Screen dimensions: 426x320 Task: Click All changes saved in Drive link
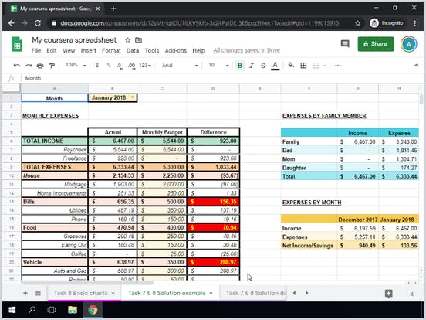coord(246,50)
